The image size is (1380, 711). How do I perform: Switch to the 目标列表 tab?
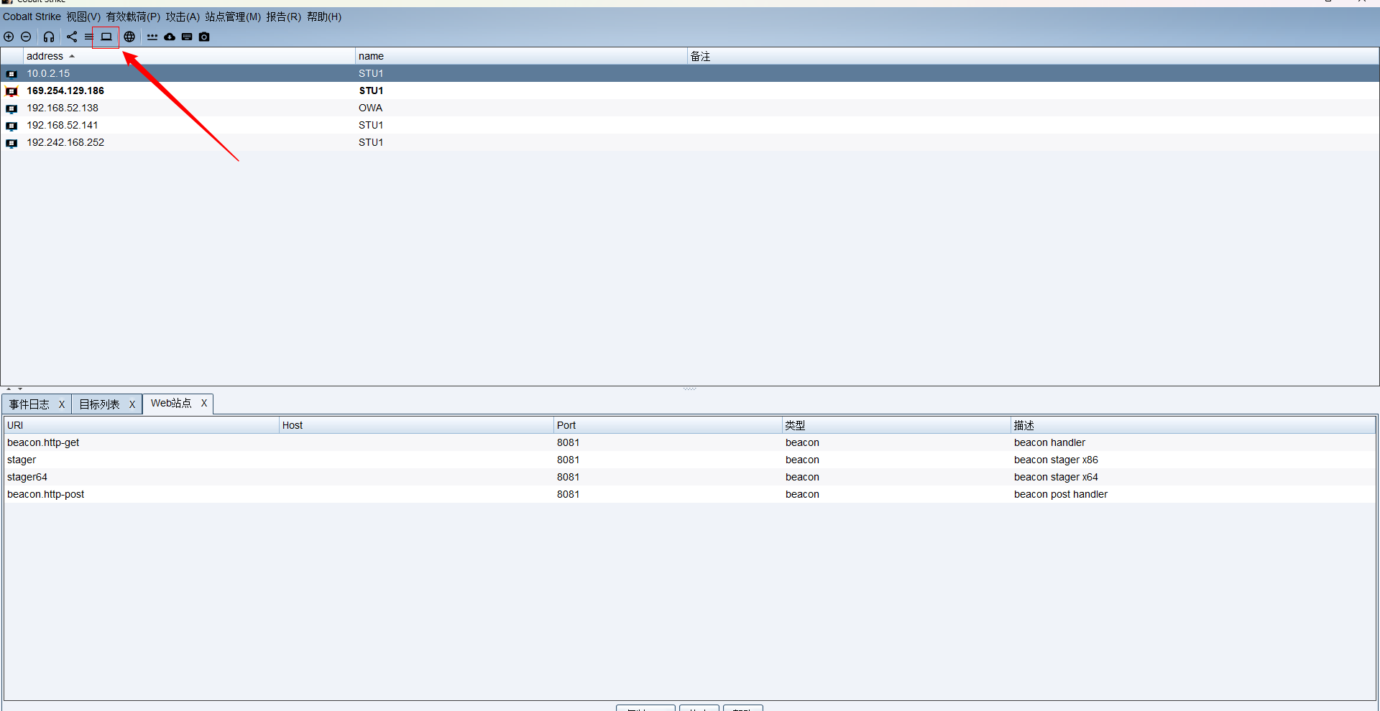(99, 404)
